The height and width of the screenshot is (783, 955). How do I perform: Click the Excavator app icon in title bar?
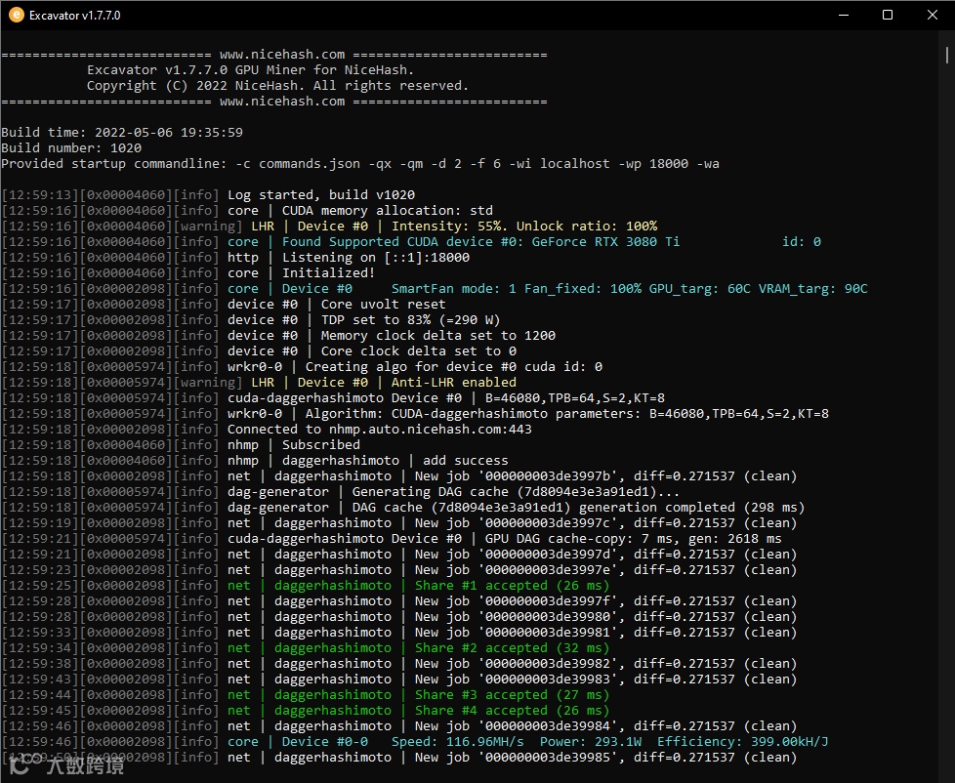click(x=17, y=16)
